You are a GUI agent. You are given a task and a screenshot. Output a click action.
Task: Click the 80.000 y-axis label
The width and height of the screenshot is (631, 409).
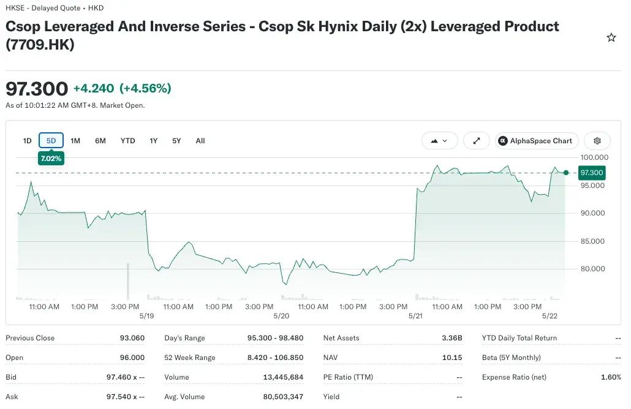tap(592, 269)
